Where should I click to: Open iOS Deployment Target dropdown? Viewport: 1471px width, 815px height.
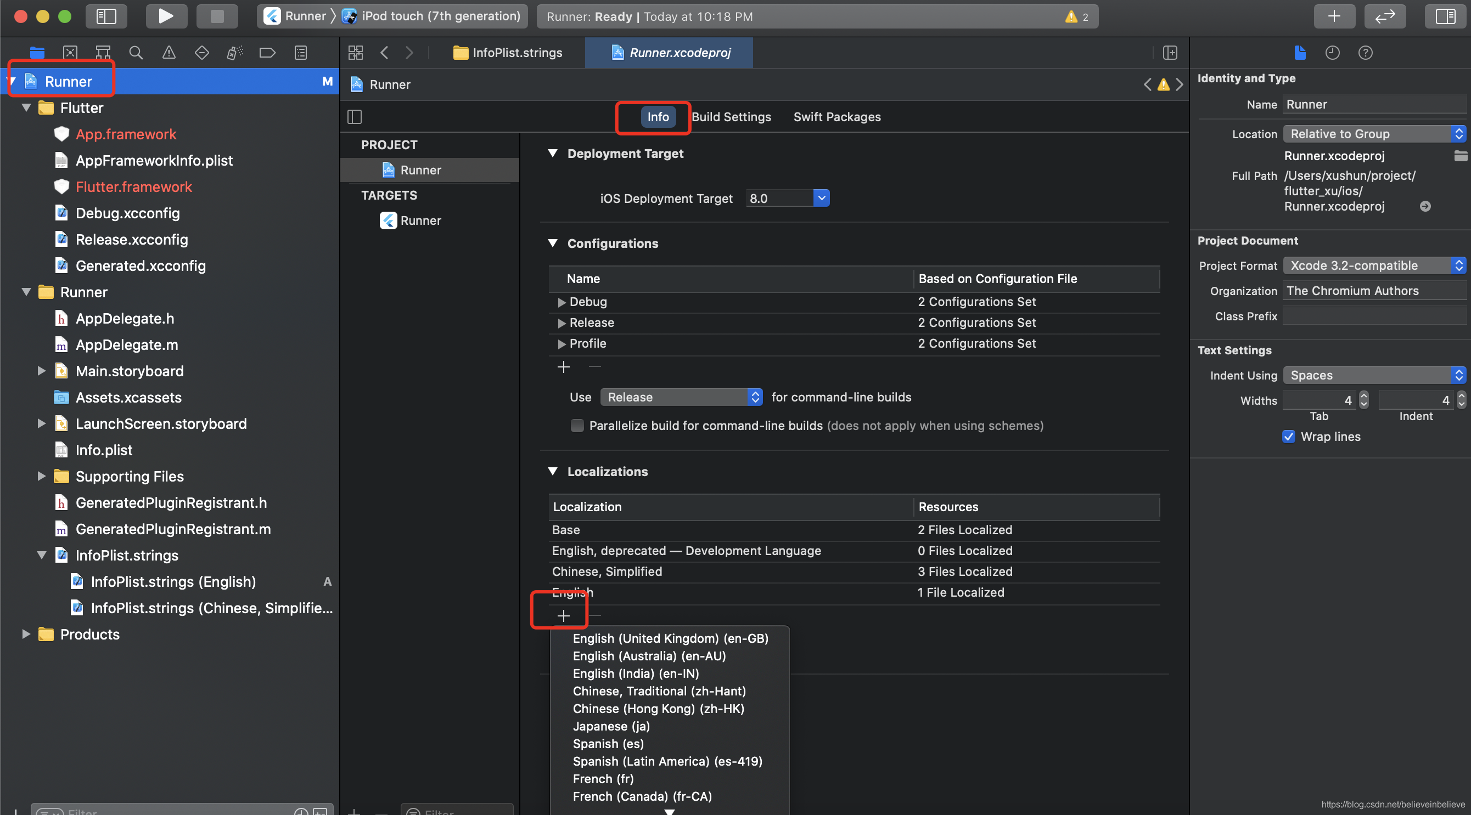pos(821,198)
